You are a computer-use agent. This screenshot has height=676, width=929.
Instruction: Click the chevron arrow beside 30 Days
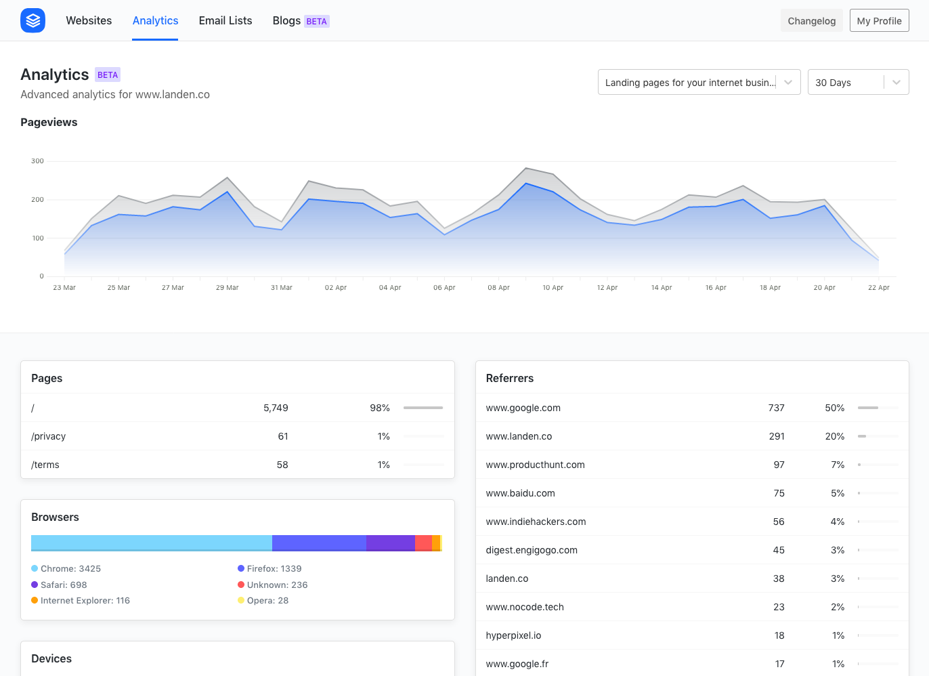click(896, 82)
